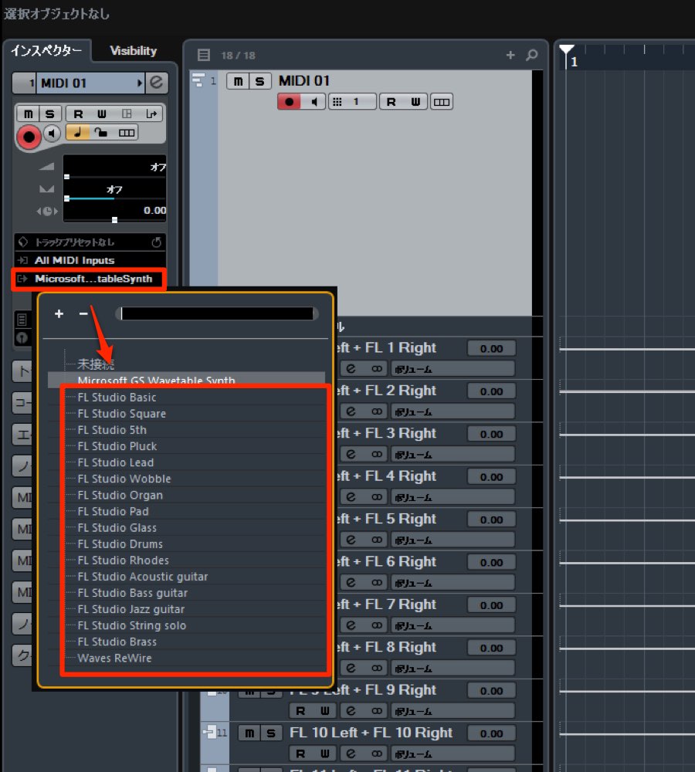Open channel settings 'e' on FL 1 track
The width and height of the screenshot is (695, 772).
(351, 368)
